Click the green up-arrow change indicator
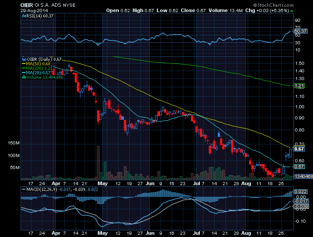 coord(292,11)
